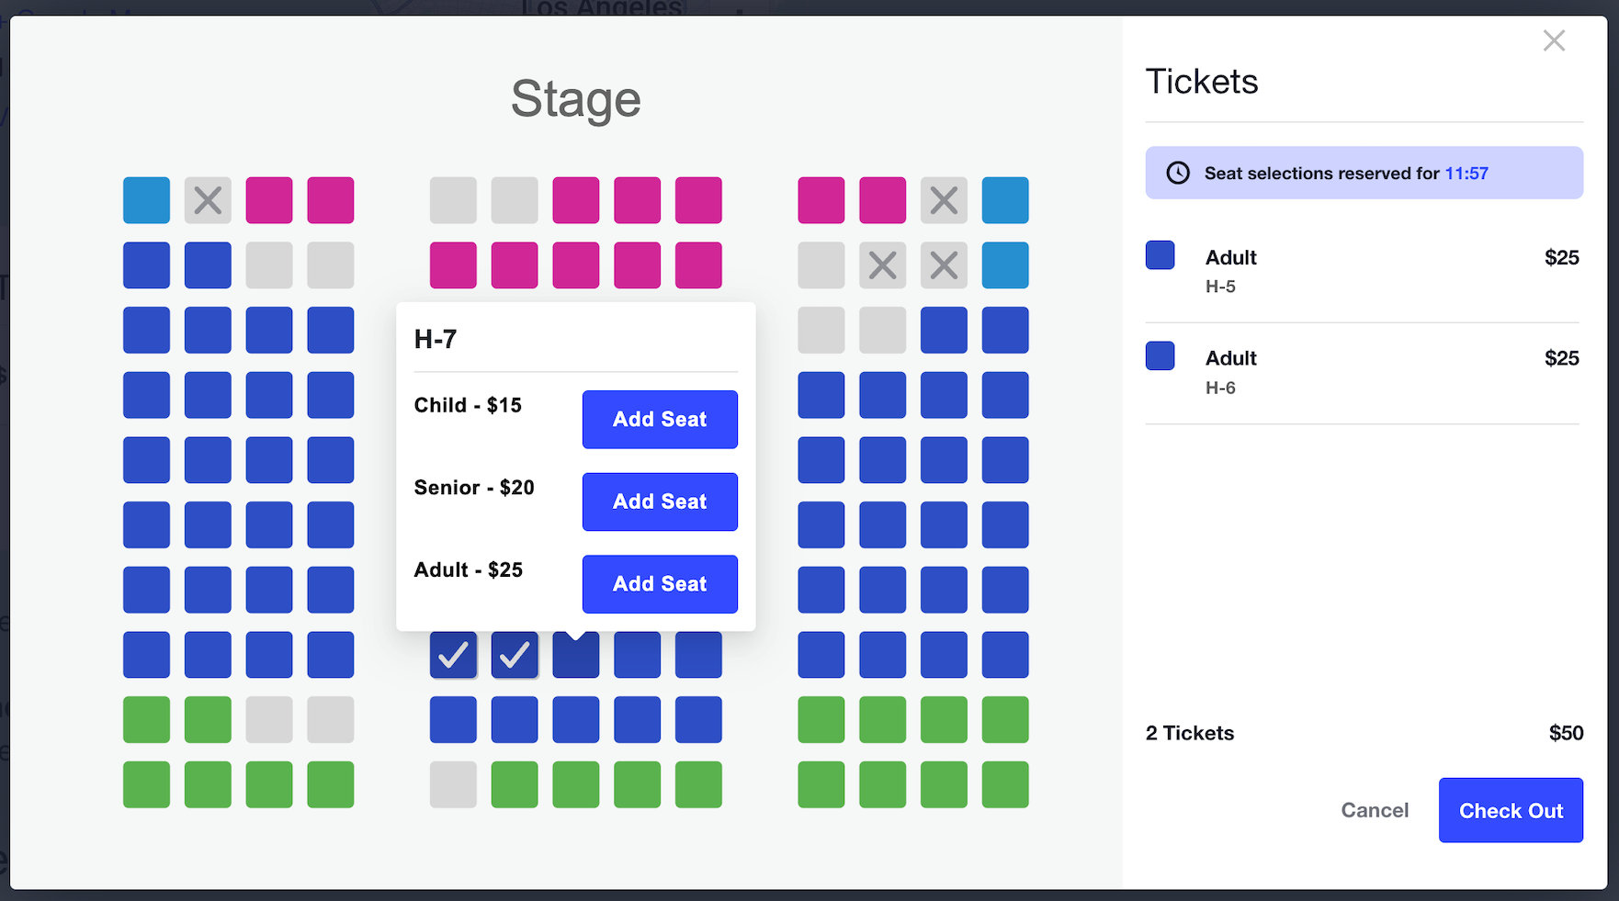Add Senior seat for $20
Screen dimensions: 1619x901
(x=660, y=501)
